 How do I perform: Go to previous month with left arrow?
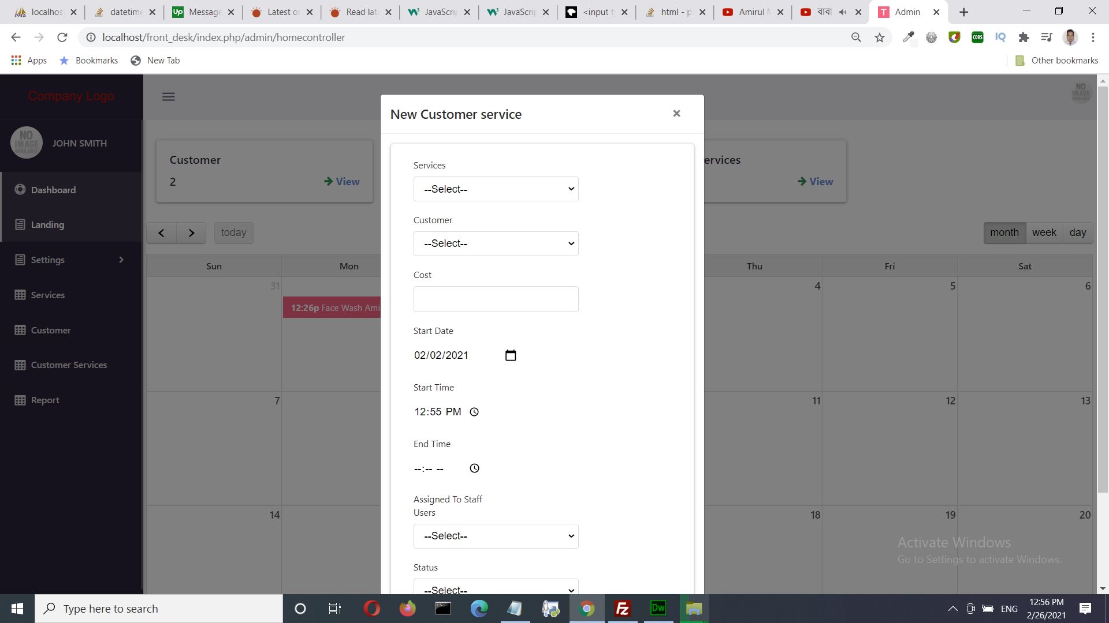pyautogui.click(x=161, y=233)
